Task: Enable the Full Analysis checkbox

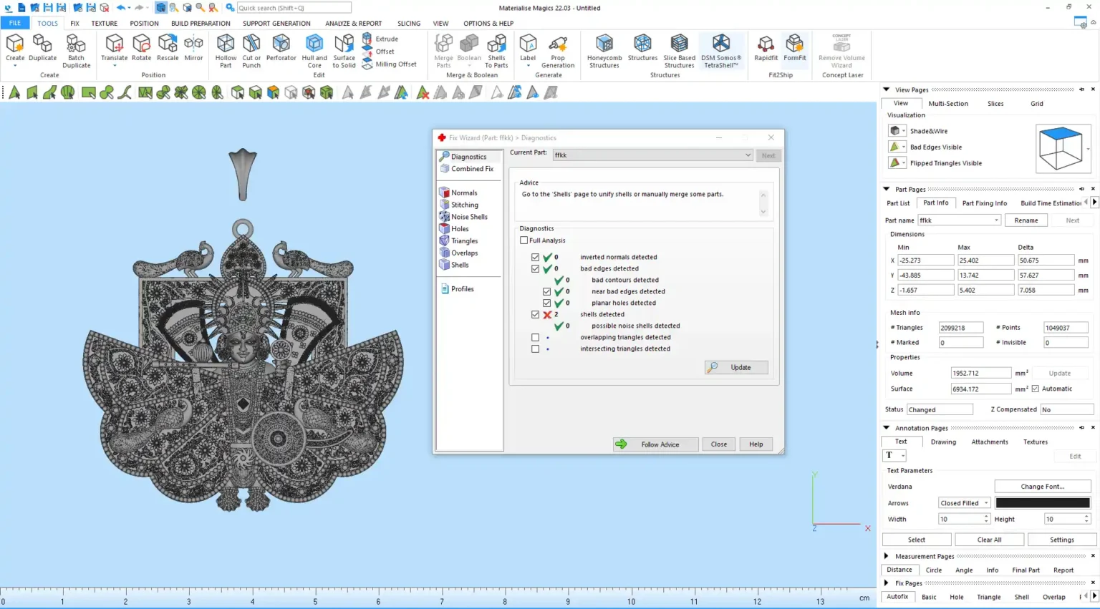Action: [524, 240]
